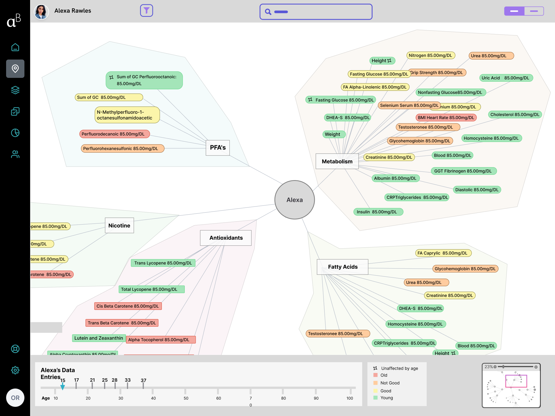Open the filter funnel button

[146, 11]
